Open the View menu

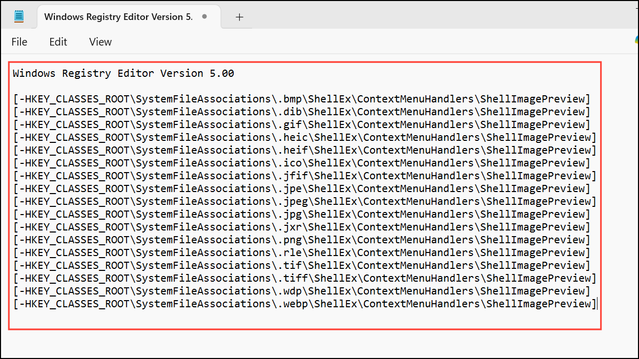(x=100, y=42)
